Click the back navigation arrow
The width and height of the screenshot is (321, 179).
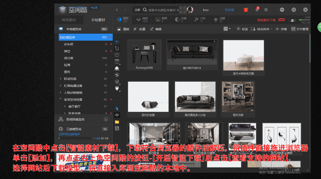click(117, 10)
